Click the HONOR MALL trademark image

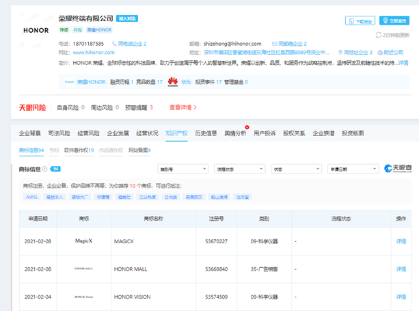tap(83, 269)
